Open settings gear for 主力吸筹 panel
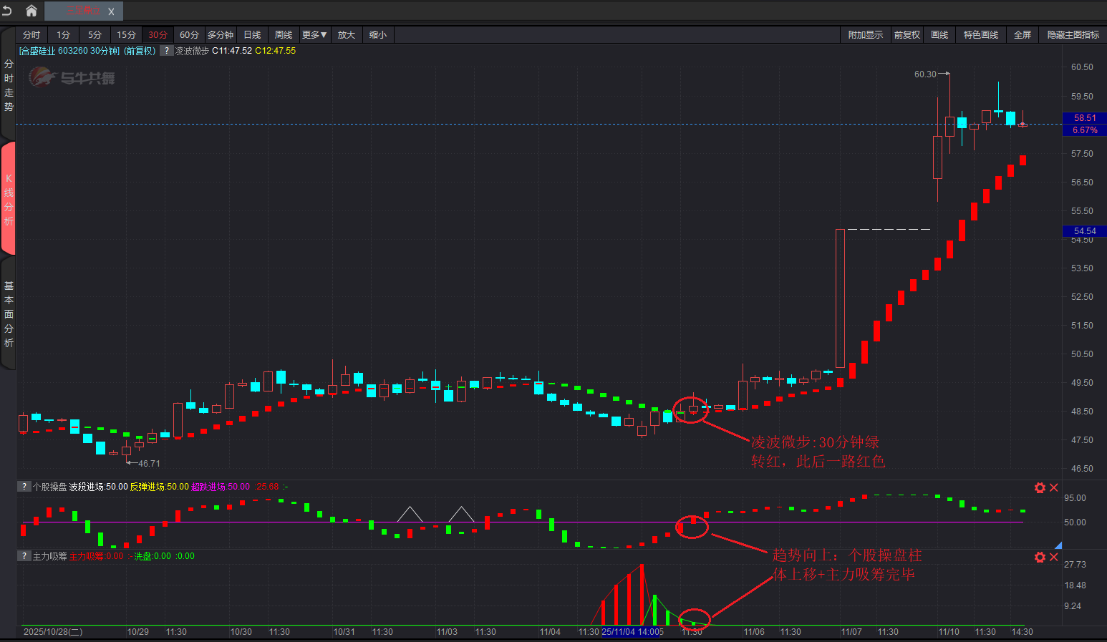This screenshot has height=642, width=1107. (x=1040, y=557)
